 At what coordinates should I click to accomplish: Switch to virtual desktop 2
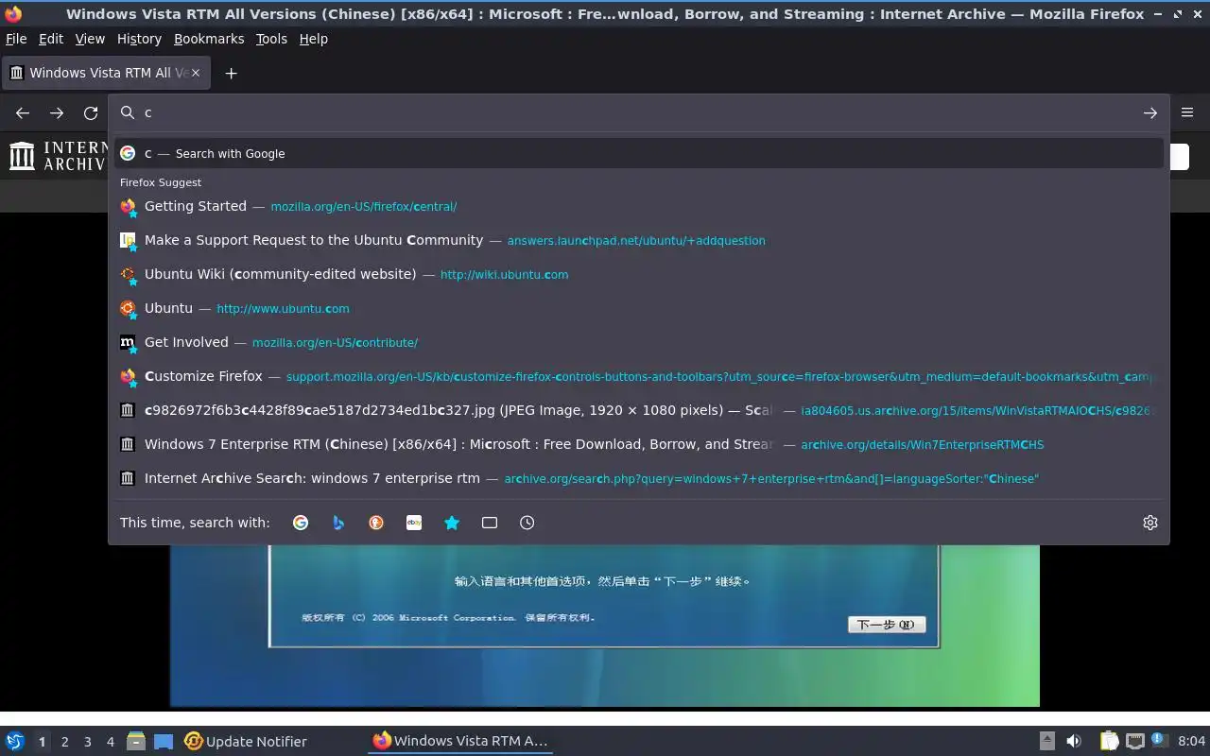click(x=64, y=742)
